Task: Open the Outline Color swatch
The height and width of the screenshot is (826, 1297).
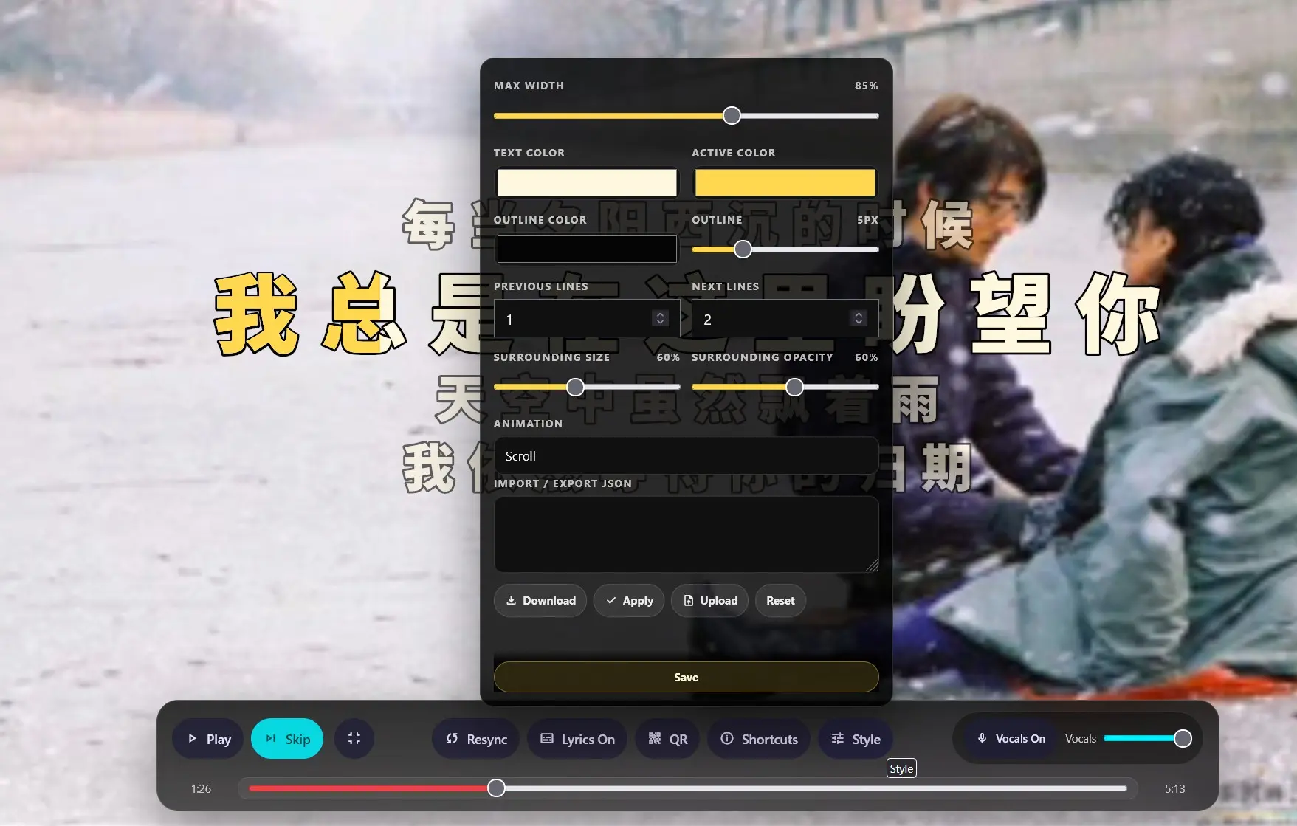Action: pyautogui.click(x=587, y=249)
